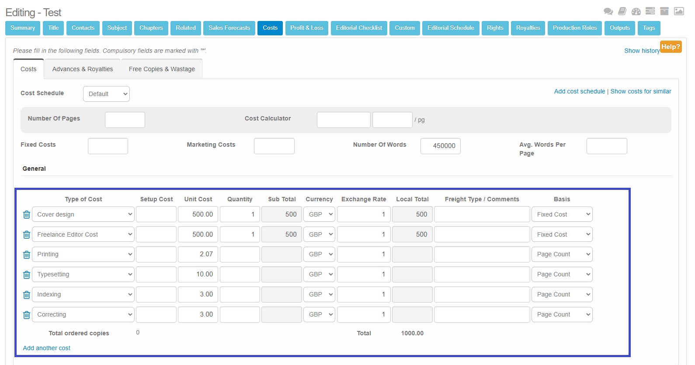Click the trash icon beside Typesetting
This screenshot has height=365, width=695.
(27, 275)
